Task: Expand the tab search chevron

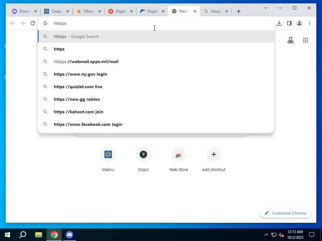Action: point(265,8)
